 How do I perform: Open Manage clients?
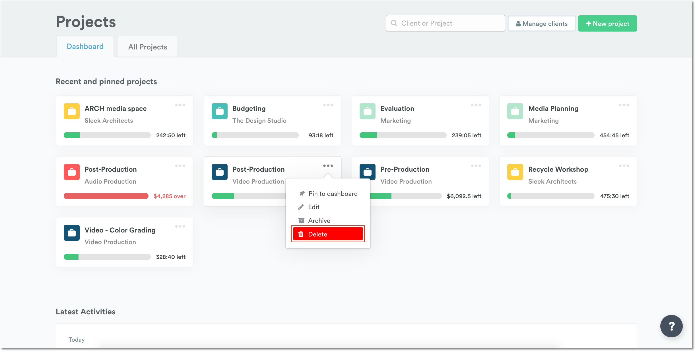pos(541,23)
